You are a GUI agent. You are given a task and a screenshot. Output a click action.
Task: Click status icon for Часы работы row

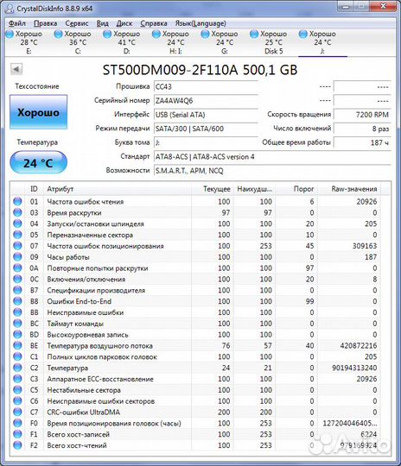tap(18, 257)
